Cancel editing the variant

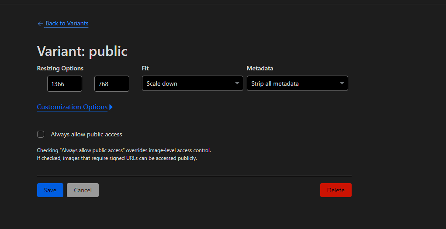(83, 190)
